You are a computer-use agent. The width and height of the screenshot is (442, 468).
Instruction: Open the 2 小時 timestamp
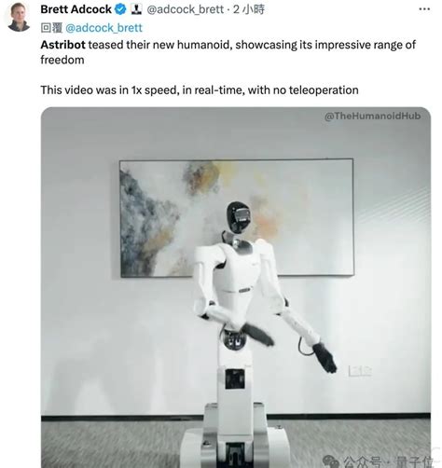249,9
